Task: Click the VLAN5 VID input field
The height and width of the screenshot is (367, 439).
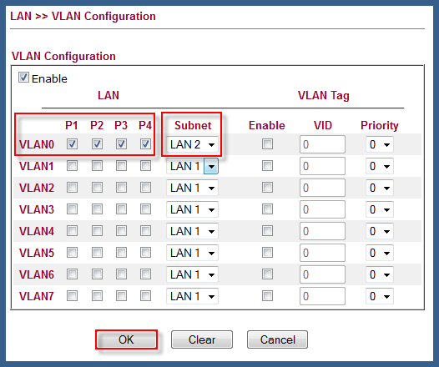Action: tap(322, 253)
